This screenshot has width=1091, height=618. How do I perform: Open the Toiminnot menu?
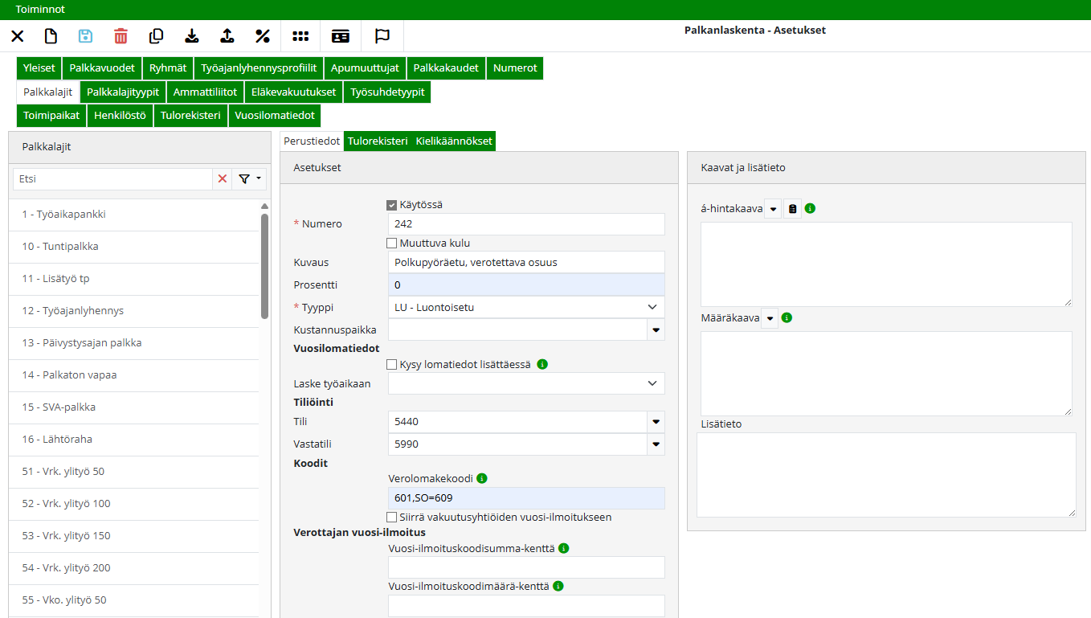click(x=40, y=10)
